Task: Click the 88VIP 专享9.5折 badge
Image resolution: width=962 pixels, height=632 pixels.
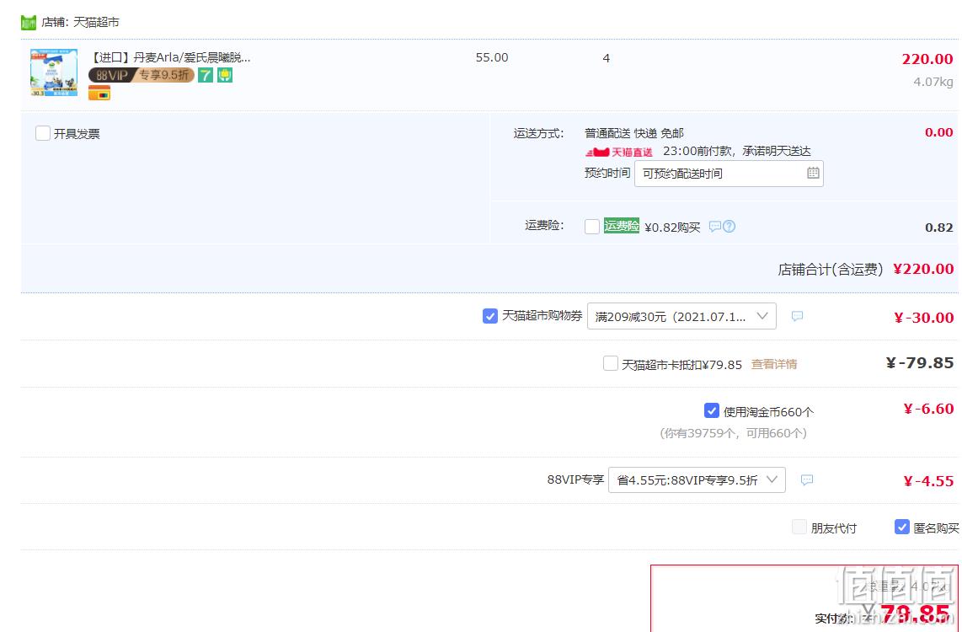Action: [x=142, y=76]
